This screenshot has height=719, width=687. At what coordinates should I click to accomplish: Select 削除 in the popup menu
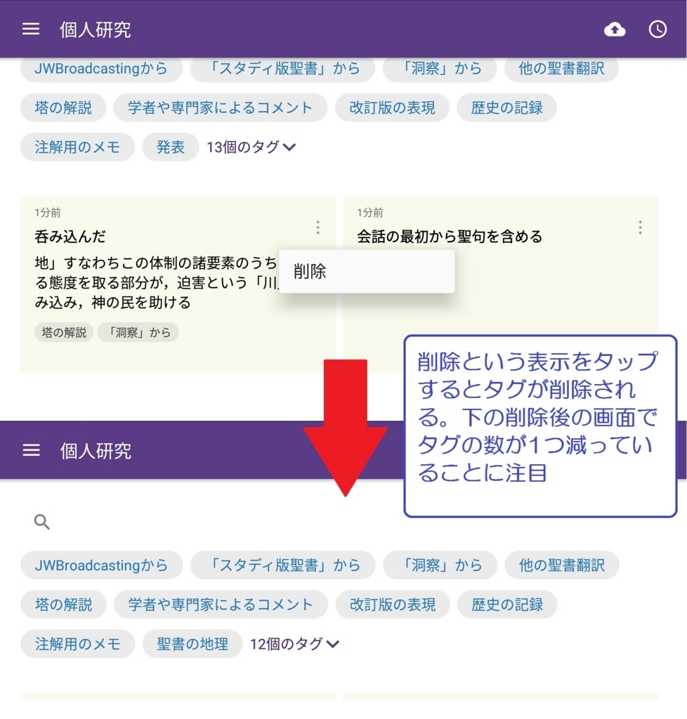tap(367, 272)
